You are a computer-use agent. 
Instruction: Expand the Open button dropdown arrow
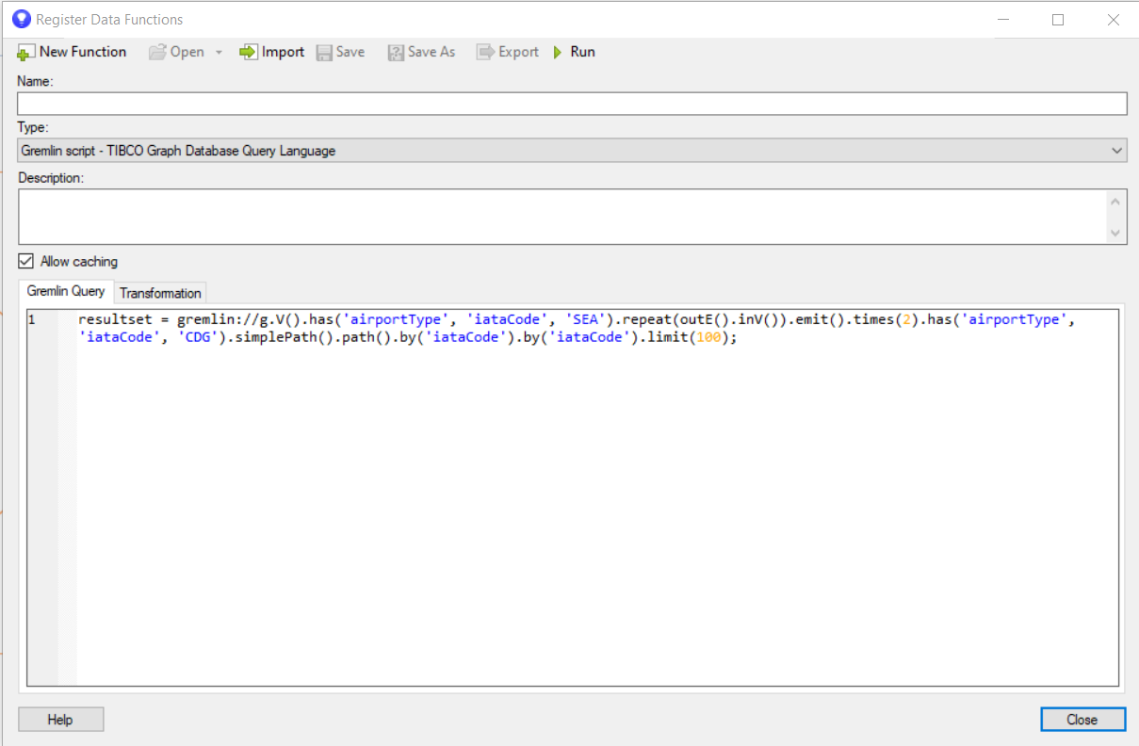[219, 53]
